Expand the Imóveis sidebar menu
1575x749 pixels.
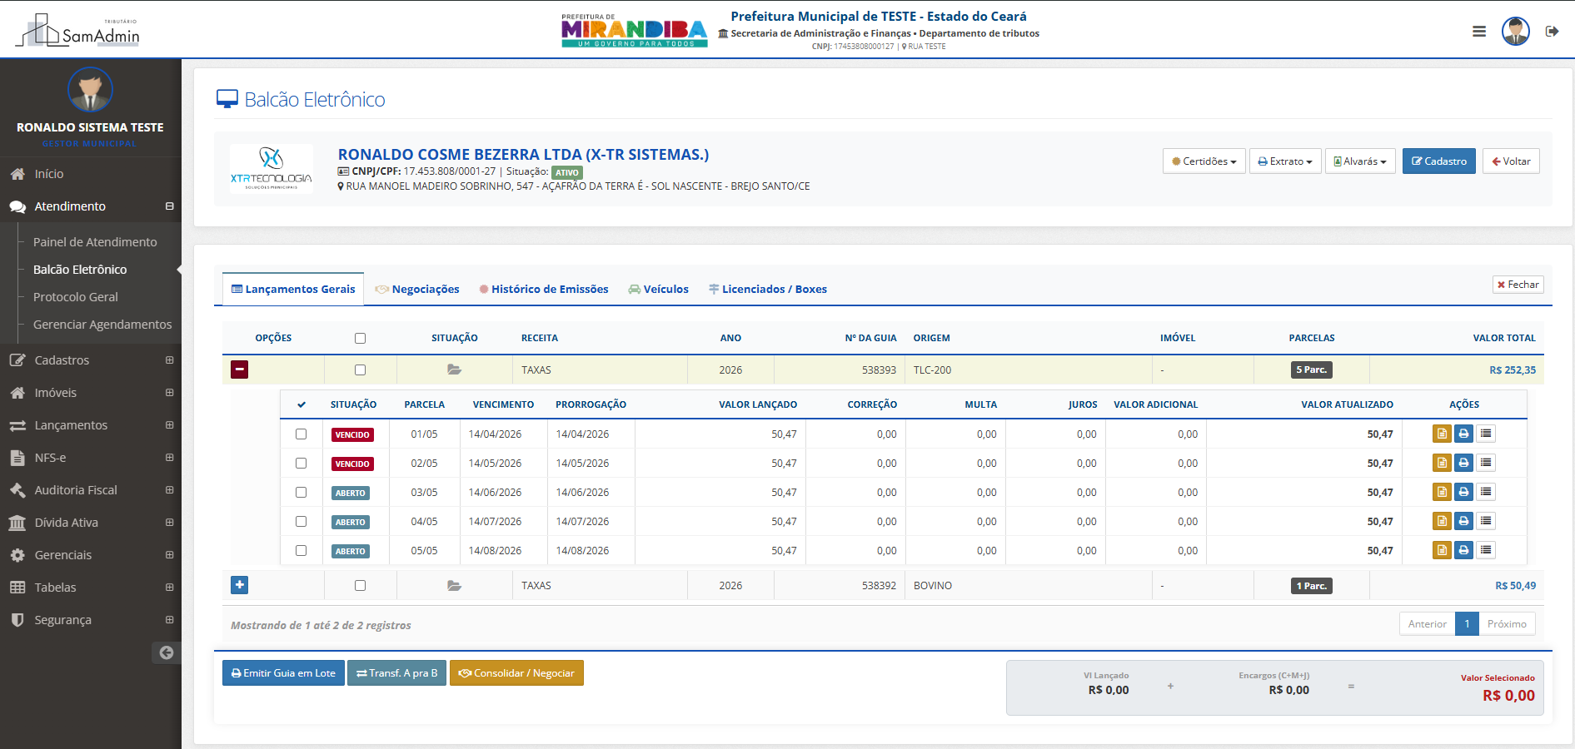pyautogui.click(x=90, y=393)
